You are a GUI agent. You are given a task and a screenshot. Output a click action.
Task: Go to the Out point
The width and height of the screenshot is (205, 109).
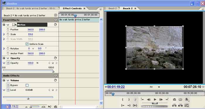(x=129, y=105)
